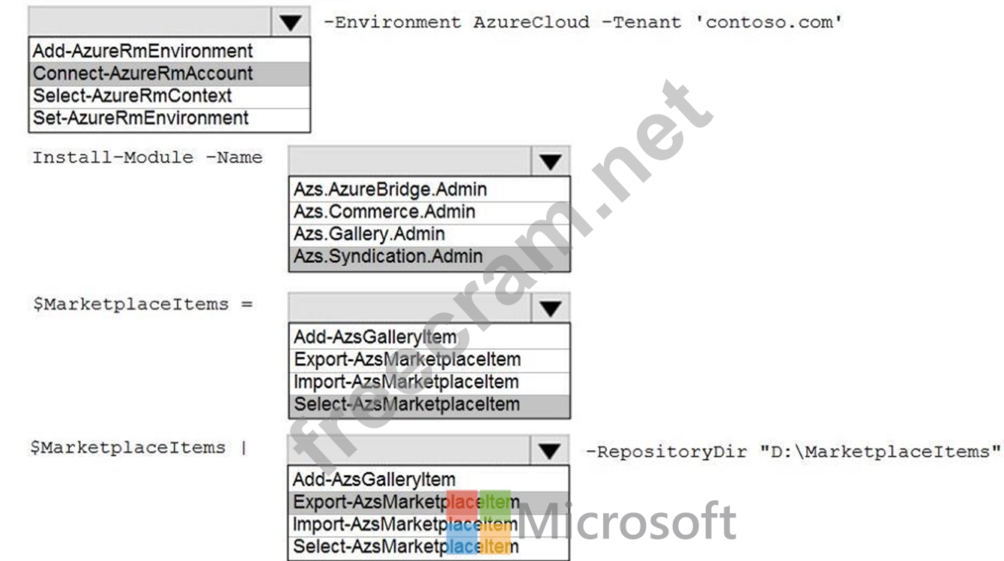This screenshot has width=1004, height=561.
Task: Click the Microsoft logo icon
Action: (478, 523)
